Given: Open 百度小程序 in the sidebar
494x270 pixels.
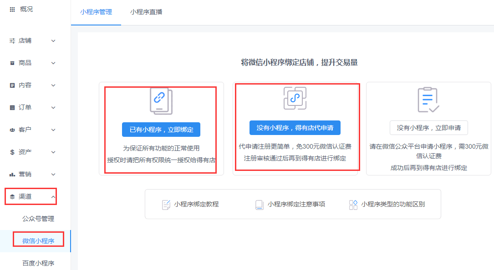Looking at the screenshot, I should pyautogui.click(x=38, y=263).
